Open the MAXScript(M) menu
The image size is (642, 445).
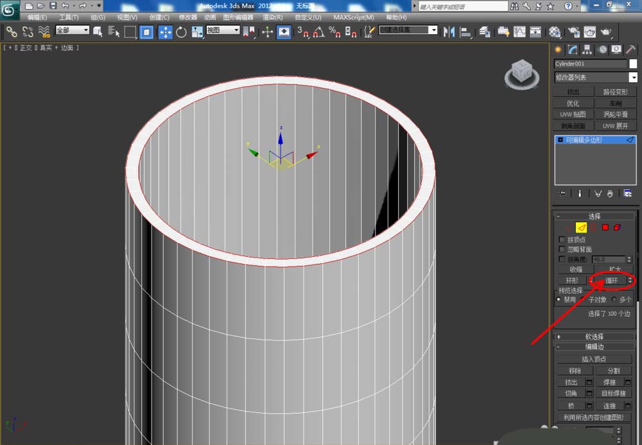point(354,17)
